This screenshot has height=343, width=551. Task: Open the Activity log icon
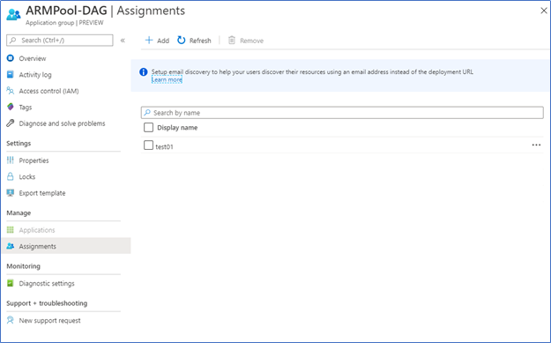tap(11, 74)
